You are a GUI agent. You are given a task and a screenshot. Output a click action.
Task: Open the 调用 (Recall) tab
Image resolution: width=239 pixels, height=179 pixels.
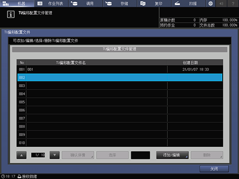86,3
